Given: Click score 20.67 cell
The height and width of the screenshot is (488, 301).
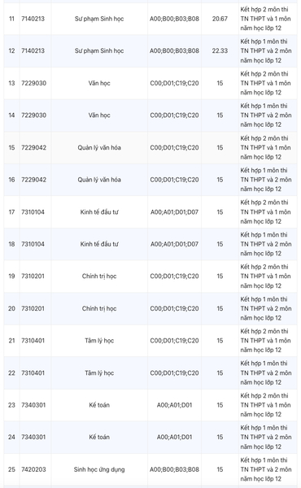Looking at the screenshot, I should pyautogui.click(x=220, y=19).
